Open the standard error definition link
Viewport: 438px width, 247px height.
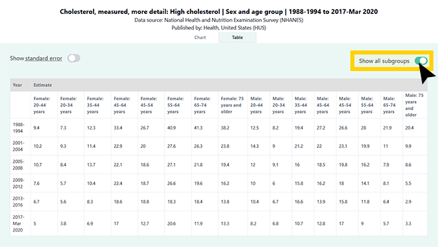pos(44,58)
